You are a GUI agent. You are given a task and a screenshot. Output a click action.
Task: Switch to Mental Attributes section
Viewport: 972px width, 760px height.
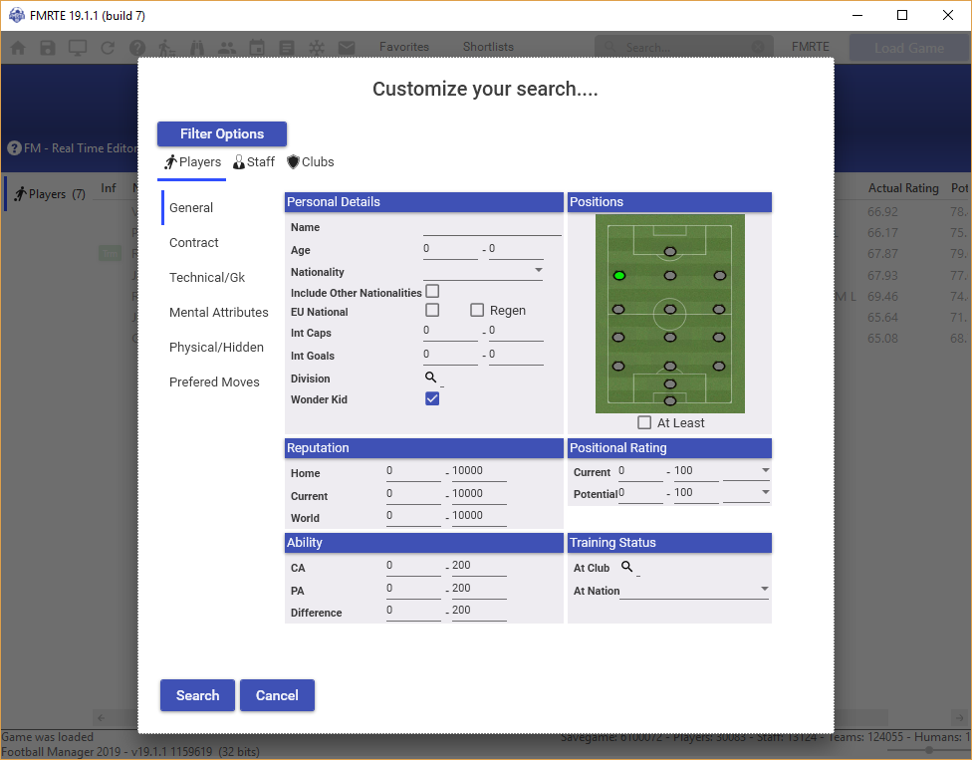point(219,312)
